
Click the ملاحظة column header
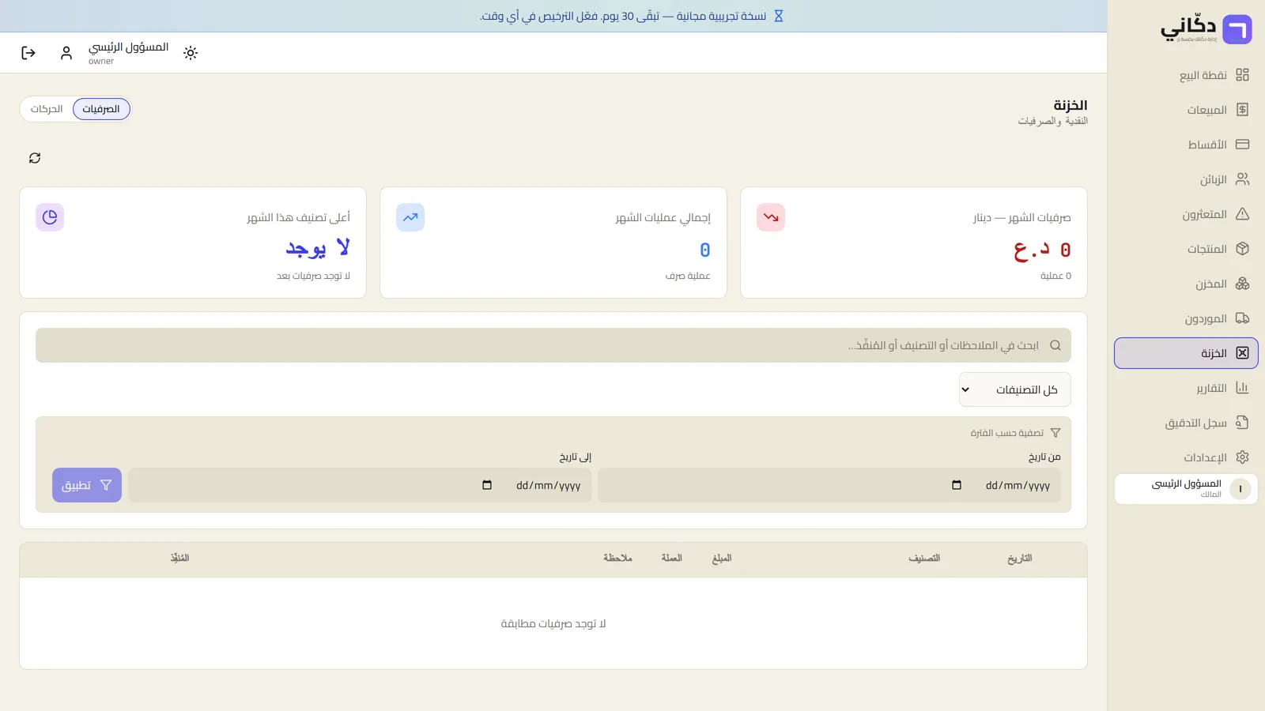pyautogui.click(x=617, y=559)
